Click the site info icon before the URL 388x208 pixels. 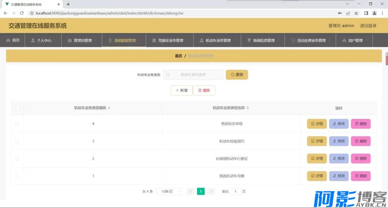pyautogui.click(x=32, y=13)
